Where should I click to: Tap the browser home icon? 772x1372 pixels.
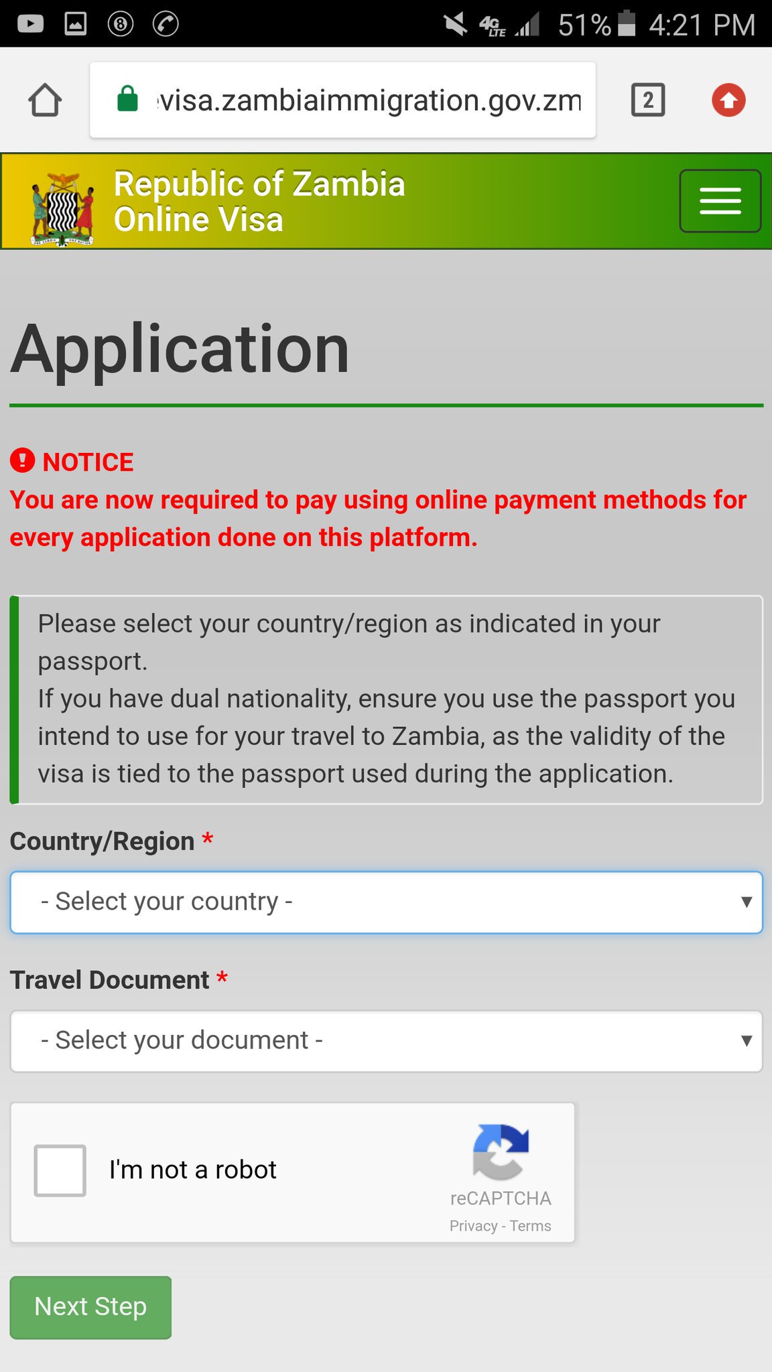click(x=45, y=100)
